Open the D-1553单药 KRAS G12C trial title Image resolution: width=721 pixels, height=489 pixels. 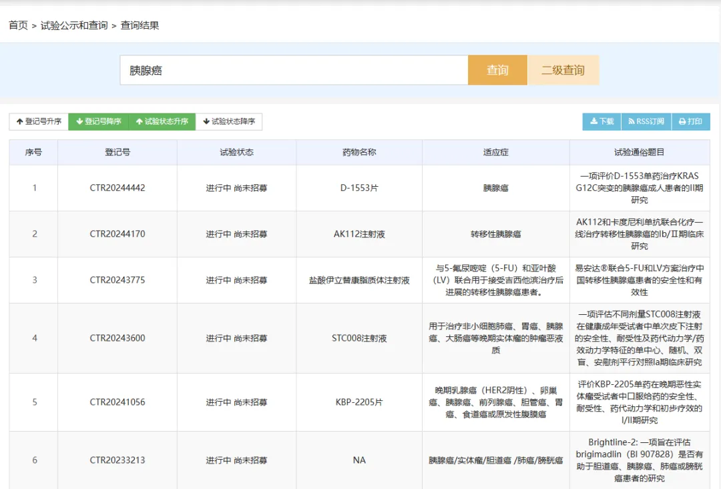coord(639,188)
